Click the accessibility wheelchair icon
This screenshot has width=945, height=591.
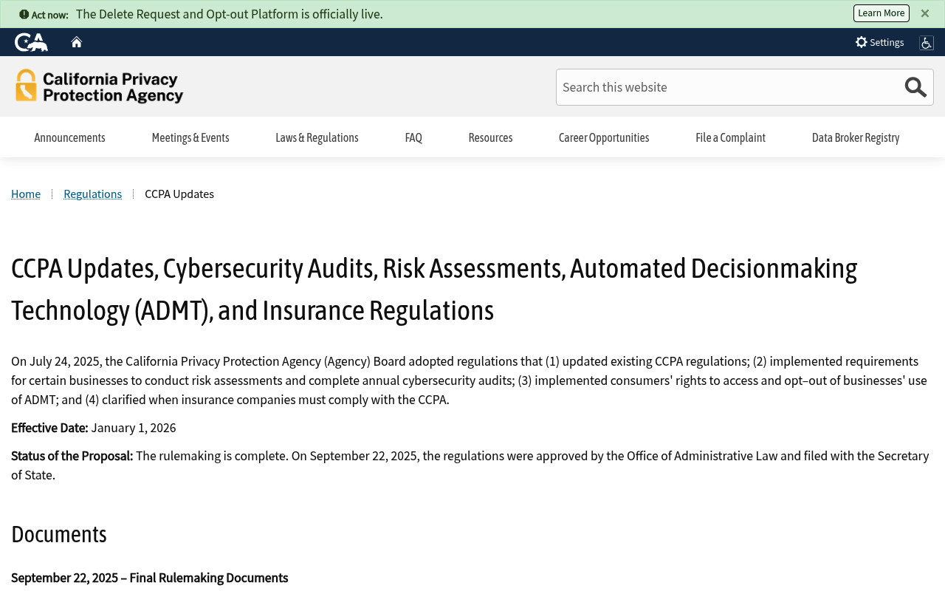click(x=927, y=43)
